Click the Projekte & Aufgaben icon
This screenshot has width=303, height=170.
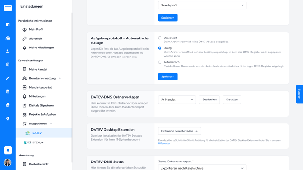click(24, 114)
